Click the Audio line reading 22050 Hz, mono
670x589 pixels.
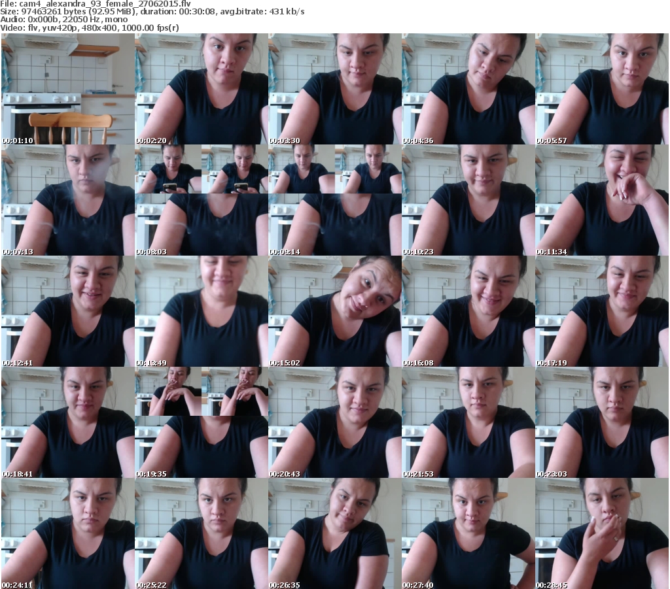point(63,20)
